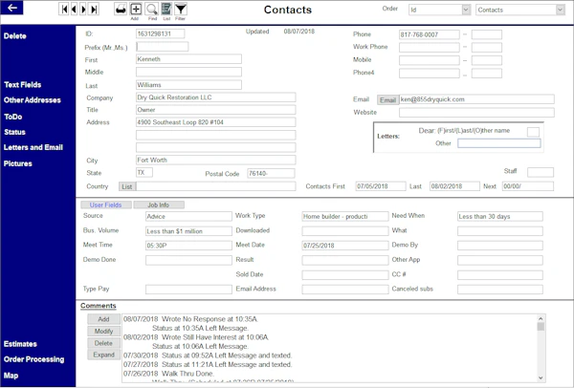Click the Middle name field
Screen dimensions: 574x388
pos(188,72)
